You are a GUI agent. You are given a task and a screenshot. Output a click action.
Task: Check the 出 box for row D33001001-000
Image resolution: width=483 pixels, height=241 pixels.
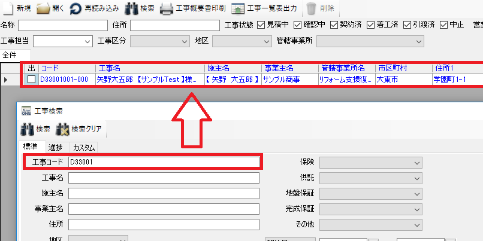(x=31, y=80)
